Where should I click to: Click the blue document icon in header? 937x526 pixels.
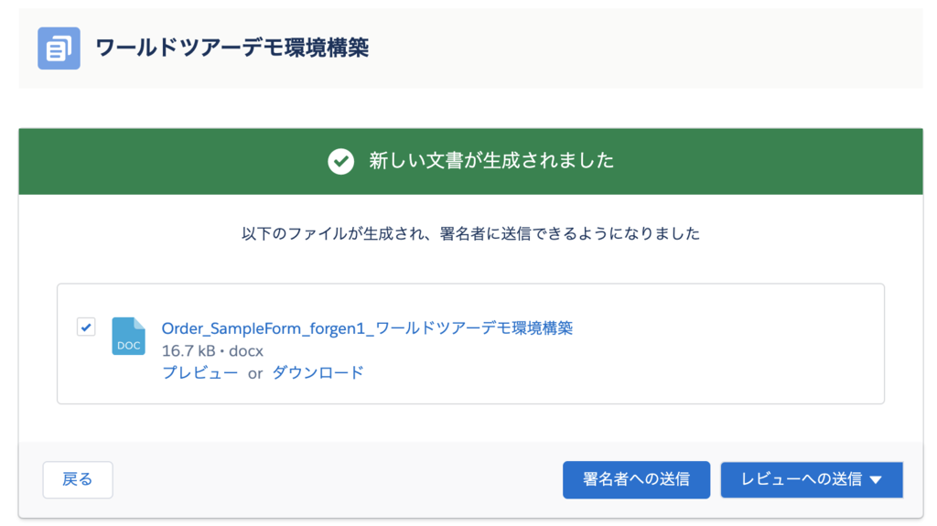pyautogui.click(x=59, y=48)
